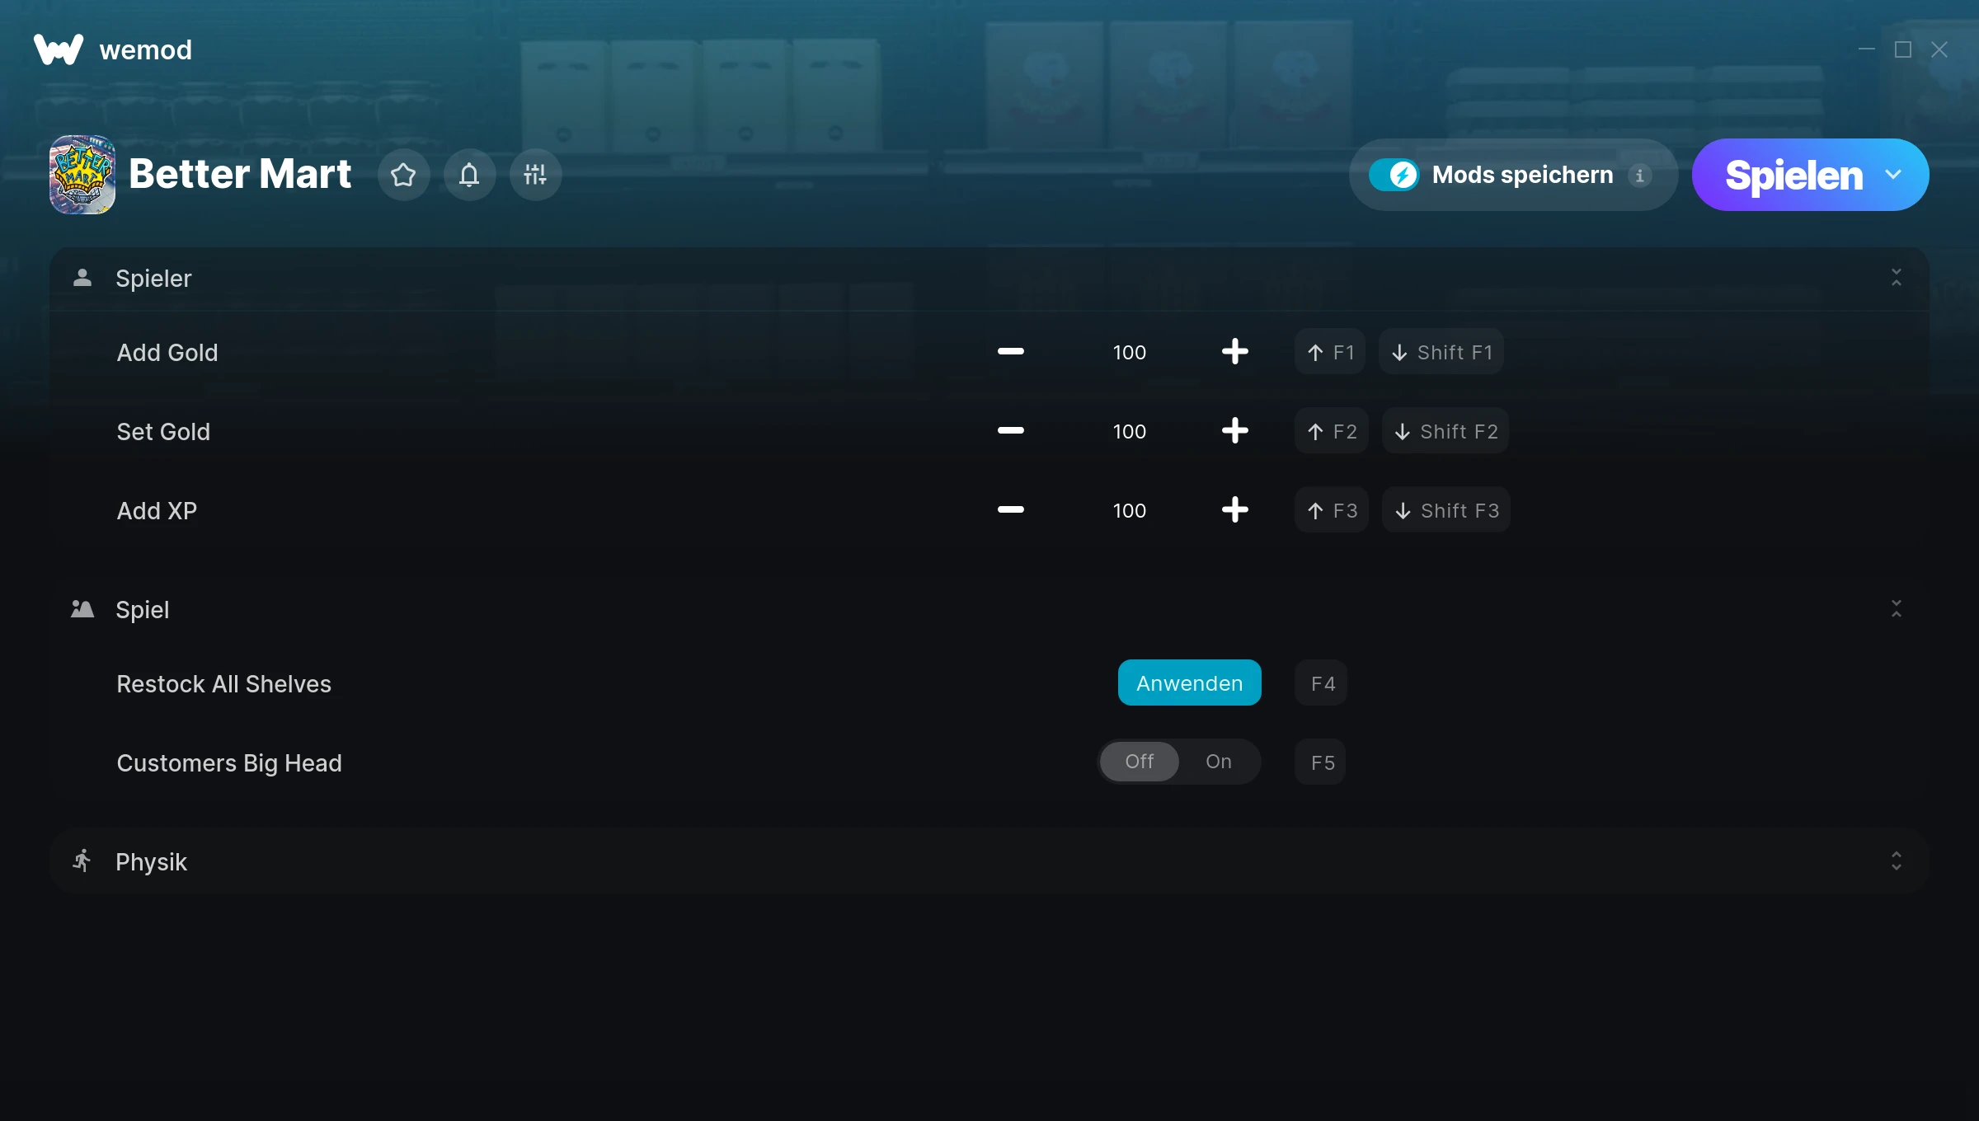
Task: Increase Set Gold value with plus
Action: tap(1234, 431)
